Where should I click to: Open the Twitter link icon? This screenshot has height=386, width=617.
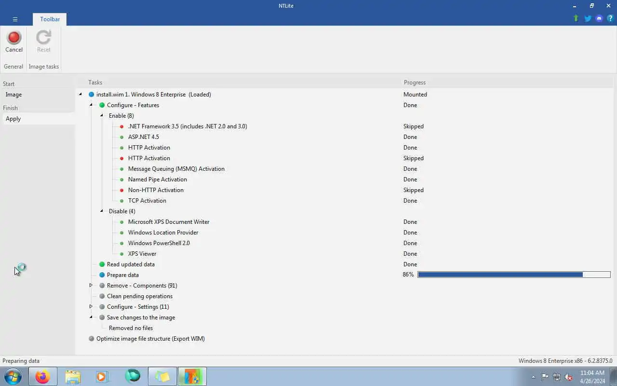pos(588,18)
